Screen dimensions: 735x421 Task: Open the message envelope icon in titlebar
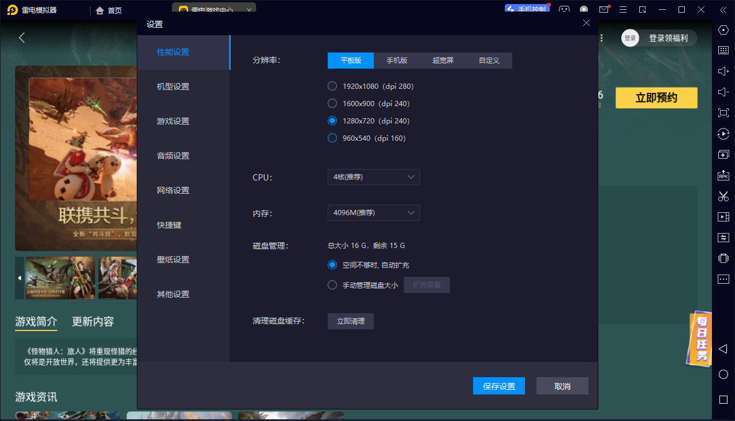tap(603, 10)
